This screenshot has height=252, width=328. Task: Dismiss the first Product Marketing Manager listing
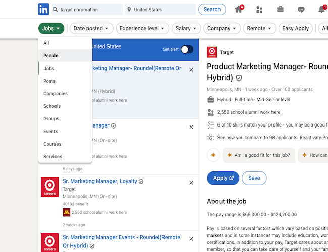(191, 70)
